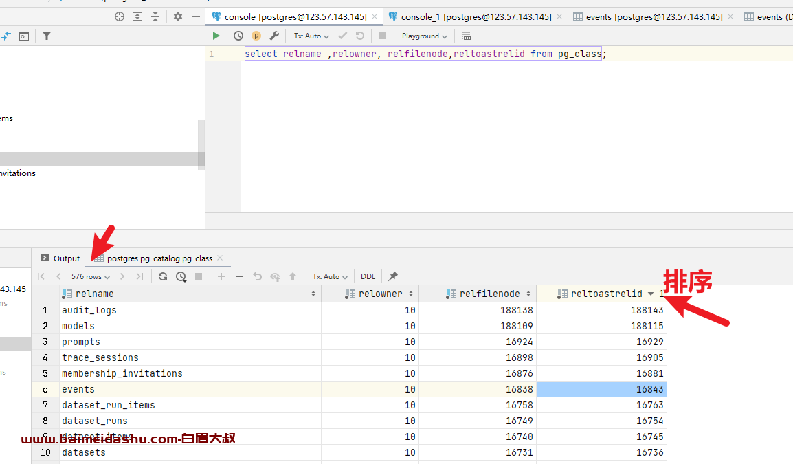The height and width of the screenshot is (464, 793).
Task: Select row number 10 header
Action: coord(45,452)
